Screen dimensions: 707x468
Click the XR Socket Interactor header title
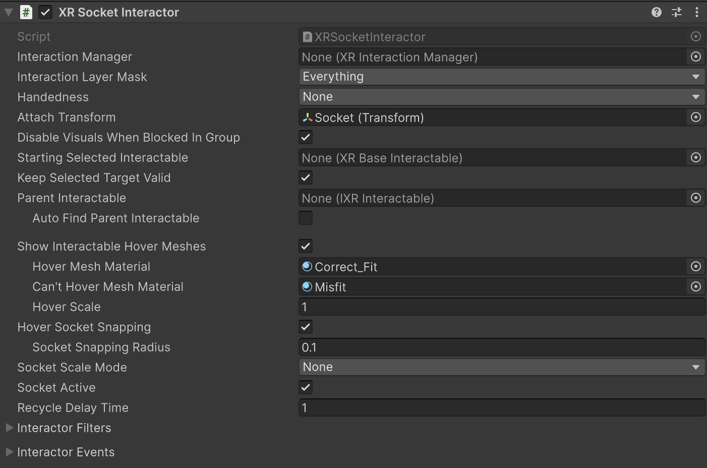pyautogui.click(x=119, y=12)
